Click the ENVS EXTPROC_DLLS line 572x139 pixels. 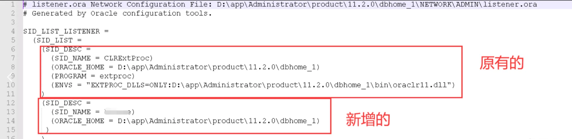click(x=253, y=85)
